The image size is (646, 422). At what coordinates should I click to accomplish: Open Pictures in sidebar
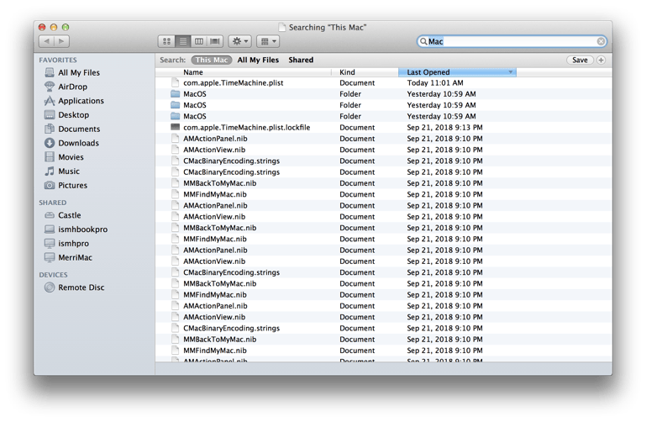click(x=66, y=185)
